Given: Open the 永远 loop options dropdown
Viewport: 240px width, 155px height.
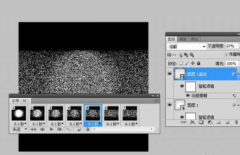Looking at the screenshot, I should click(x=20, y=129).
